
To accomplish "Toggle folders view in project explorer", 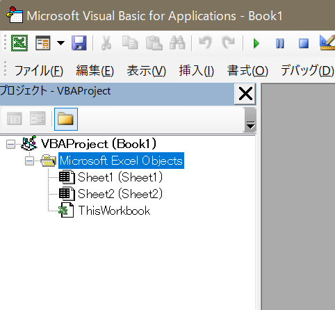I will point(66,119).
